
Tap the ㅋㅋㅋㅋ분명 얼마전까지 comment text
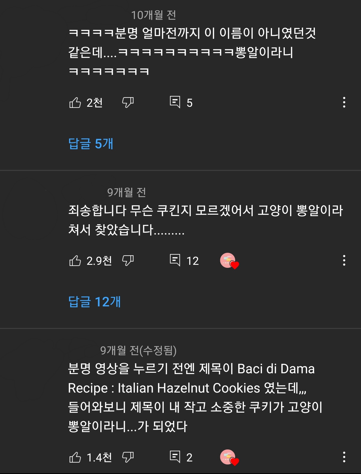pos(192,52)
